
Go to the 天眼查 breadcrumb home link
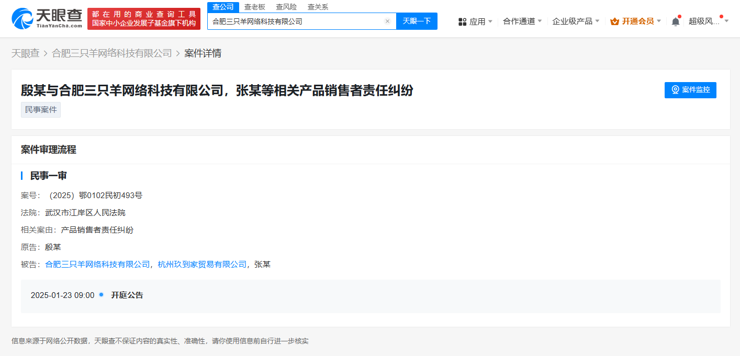click(26, 53)
